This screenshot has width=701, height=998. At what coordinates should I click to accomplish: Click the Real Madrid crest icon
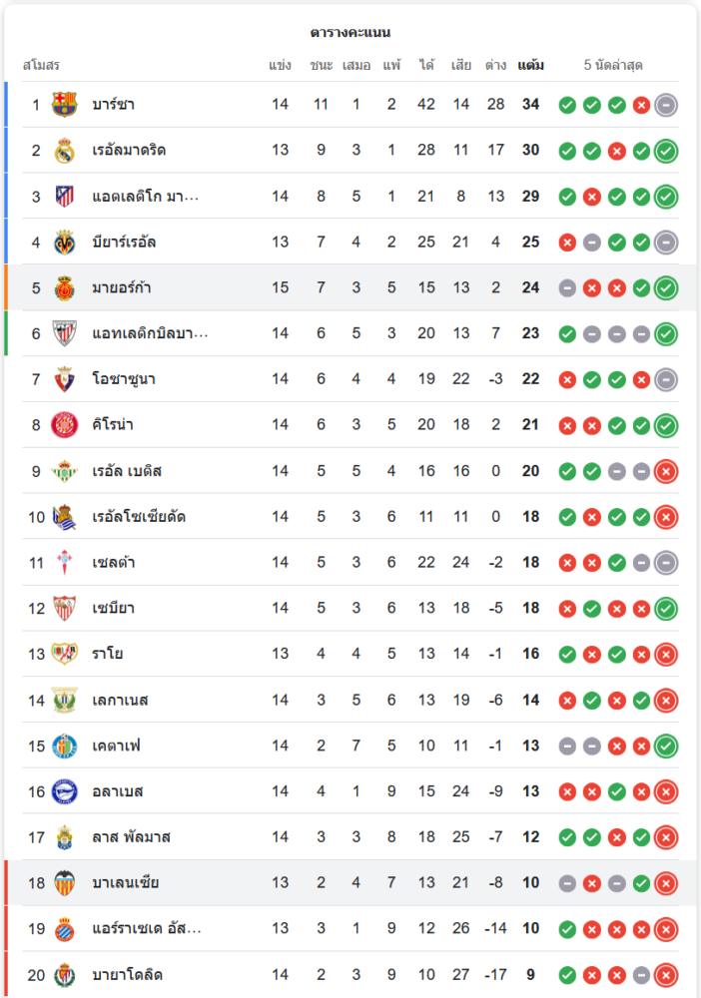click(x=65, y=151)
